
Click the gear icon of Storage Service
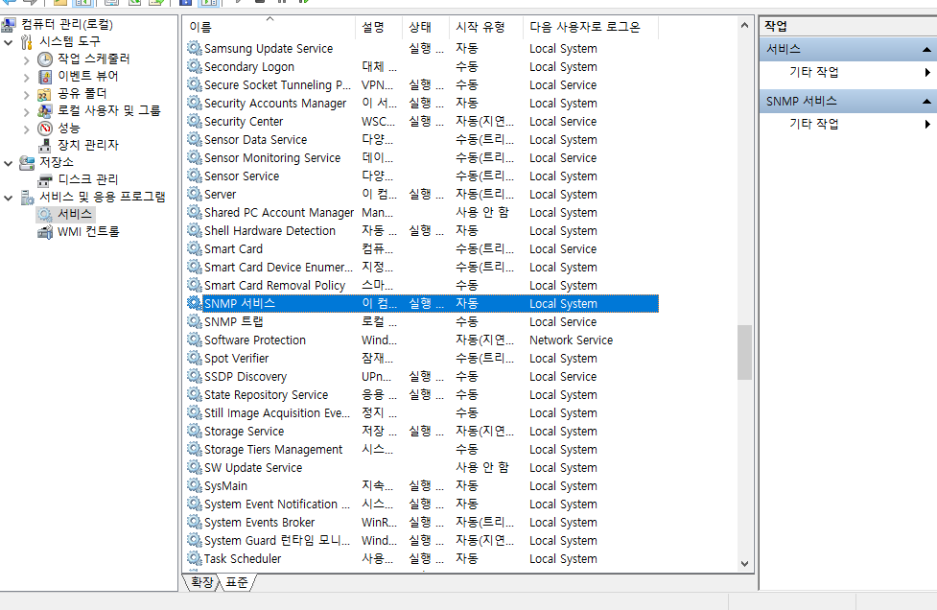pyautogui.click(x=195, y=431)
